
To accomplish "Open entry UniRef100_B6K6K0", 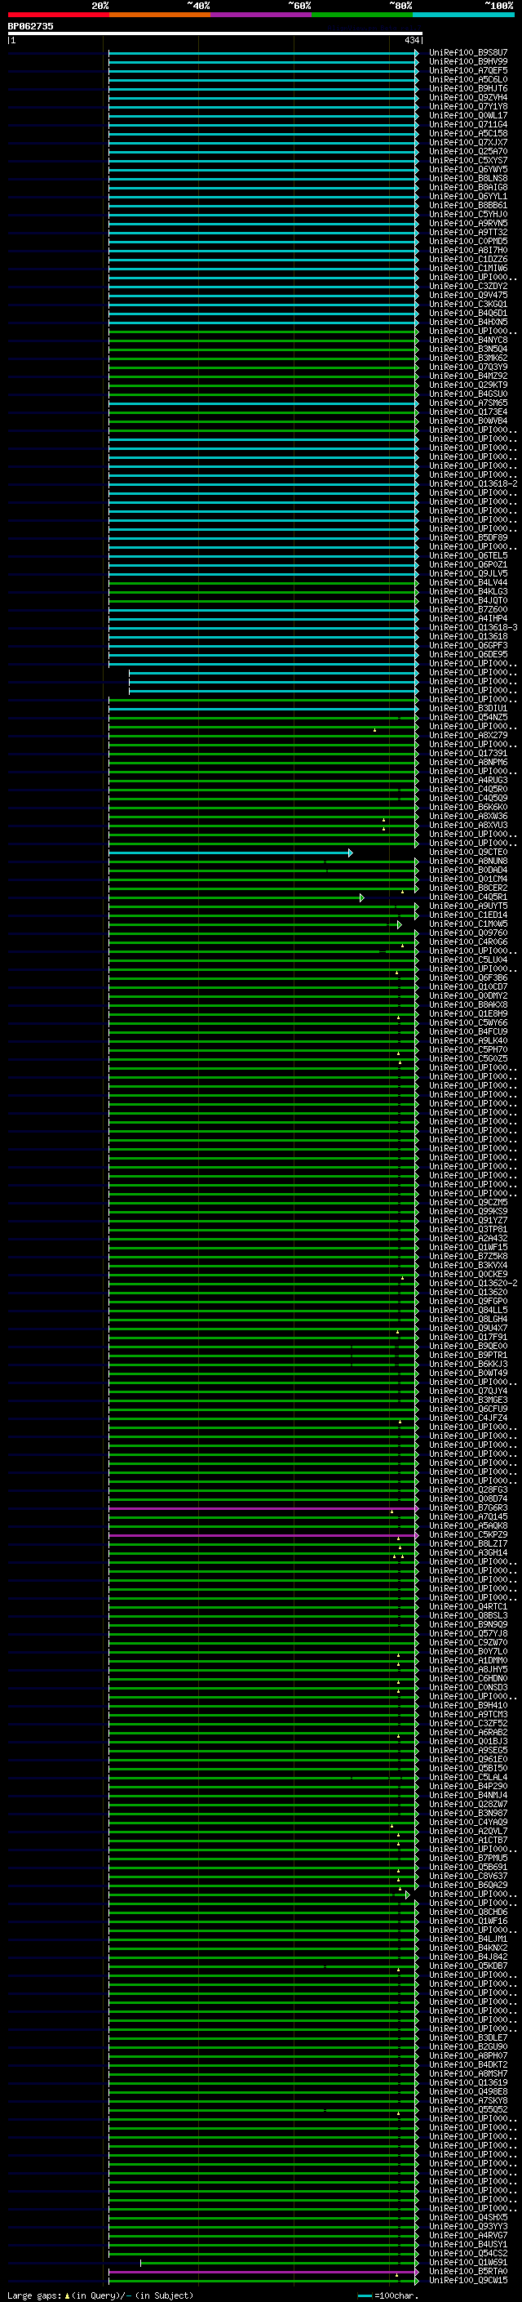I will (468, 808).
